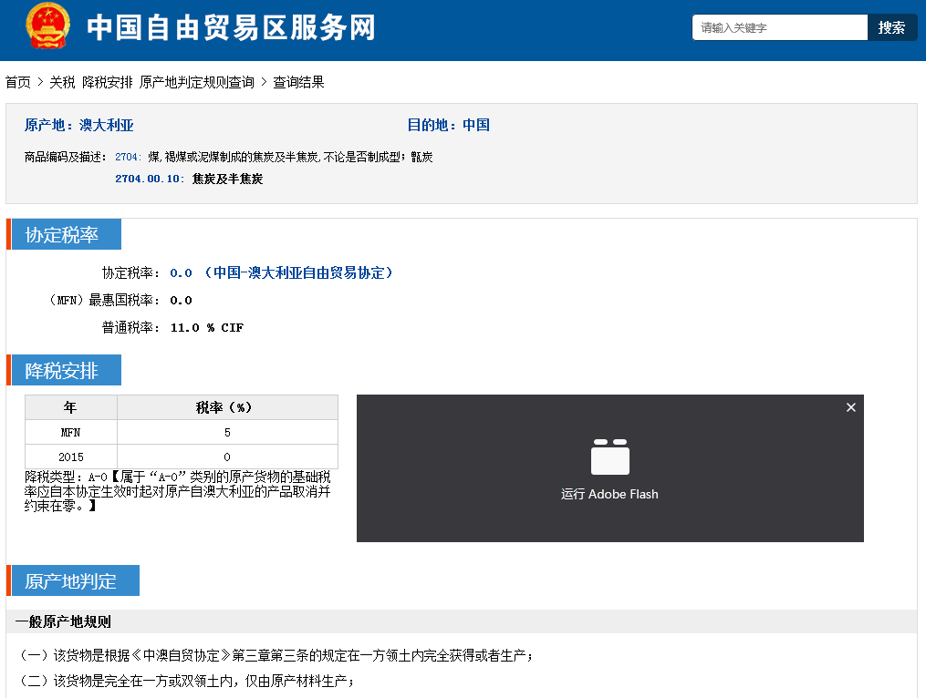Click the 中国自由贸易区服务网 site title
Viewport: 926px width, 698px height.
231,28
